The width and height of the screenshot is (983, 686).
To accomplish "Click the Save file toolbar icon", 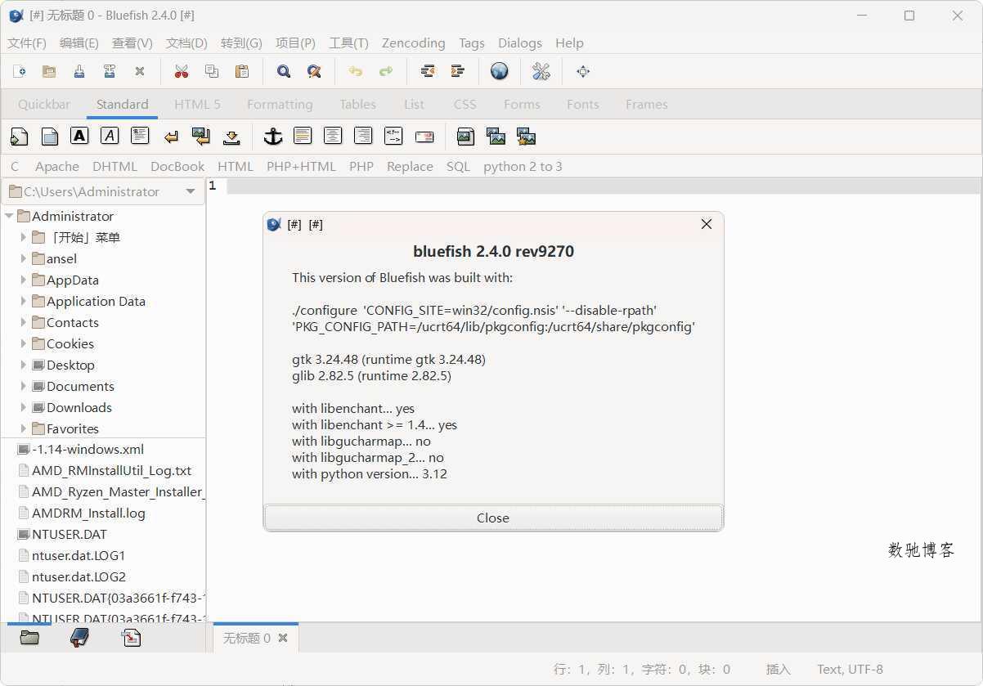I will pyautogui.click(x=79, y=71).
